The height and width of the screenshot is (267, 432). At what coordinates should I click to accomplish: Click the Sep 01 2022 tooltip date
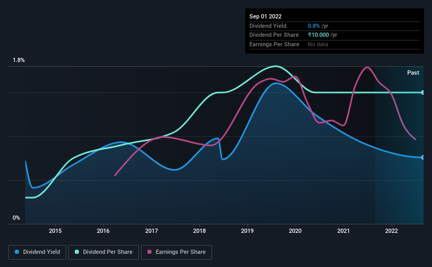coord(265,16)
